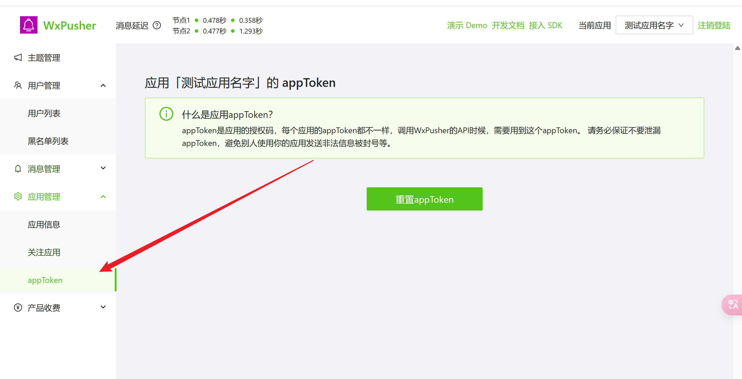
Task: Click the info icon in appToken notice
Action: tap(166, 114)
